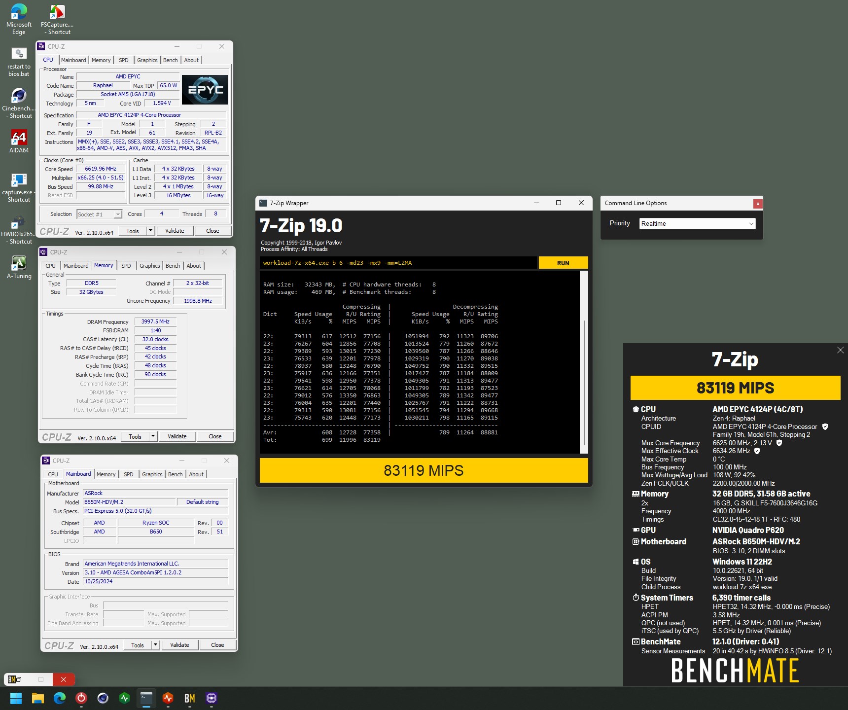The image size is (848, 710).
Task: Open Windows Start menu
Action: click(x=16, y=698)
